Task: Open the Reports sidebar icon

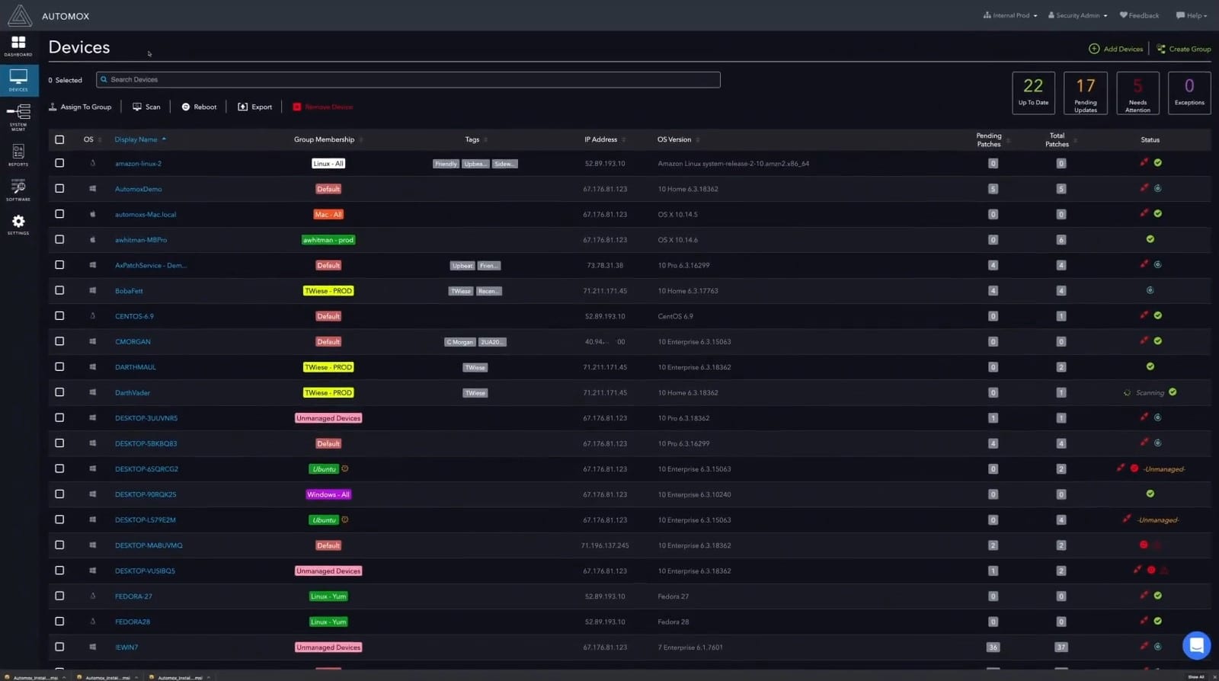Action: [x=18, y=155]
